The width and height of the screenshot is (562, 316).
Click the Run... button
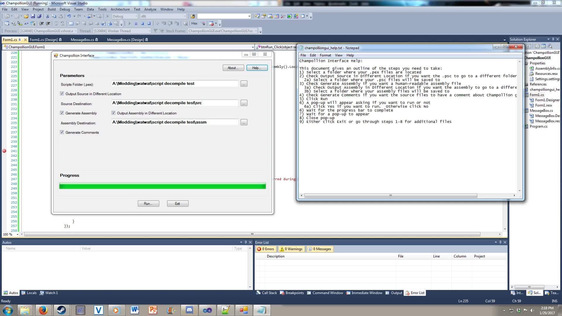coord(148,204)
